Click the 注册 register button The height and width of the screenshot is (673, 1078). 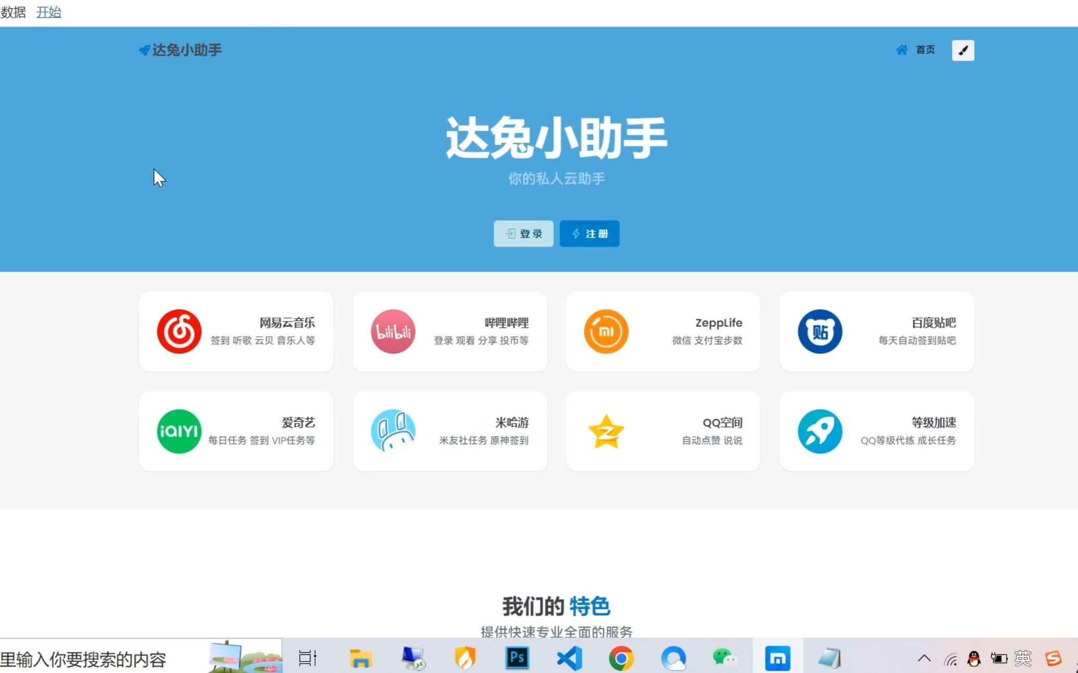(590, 234)
